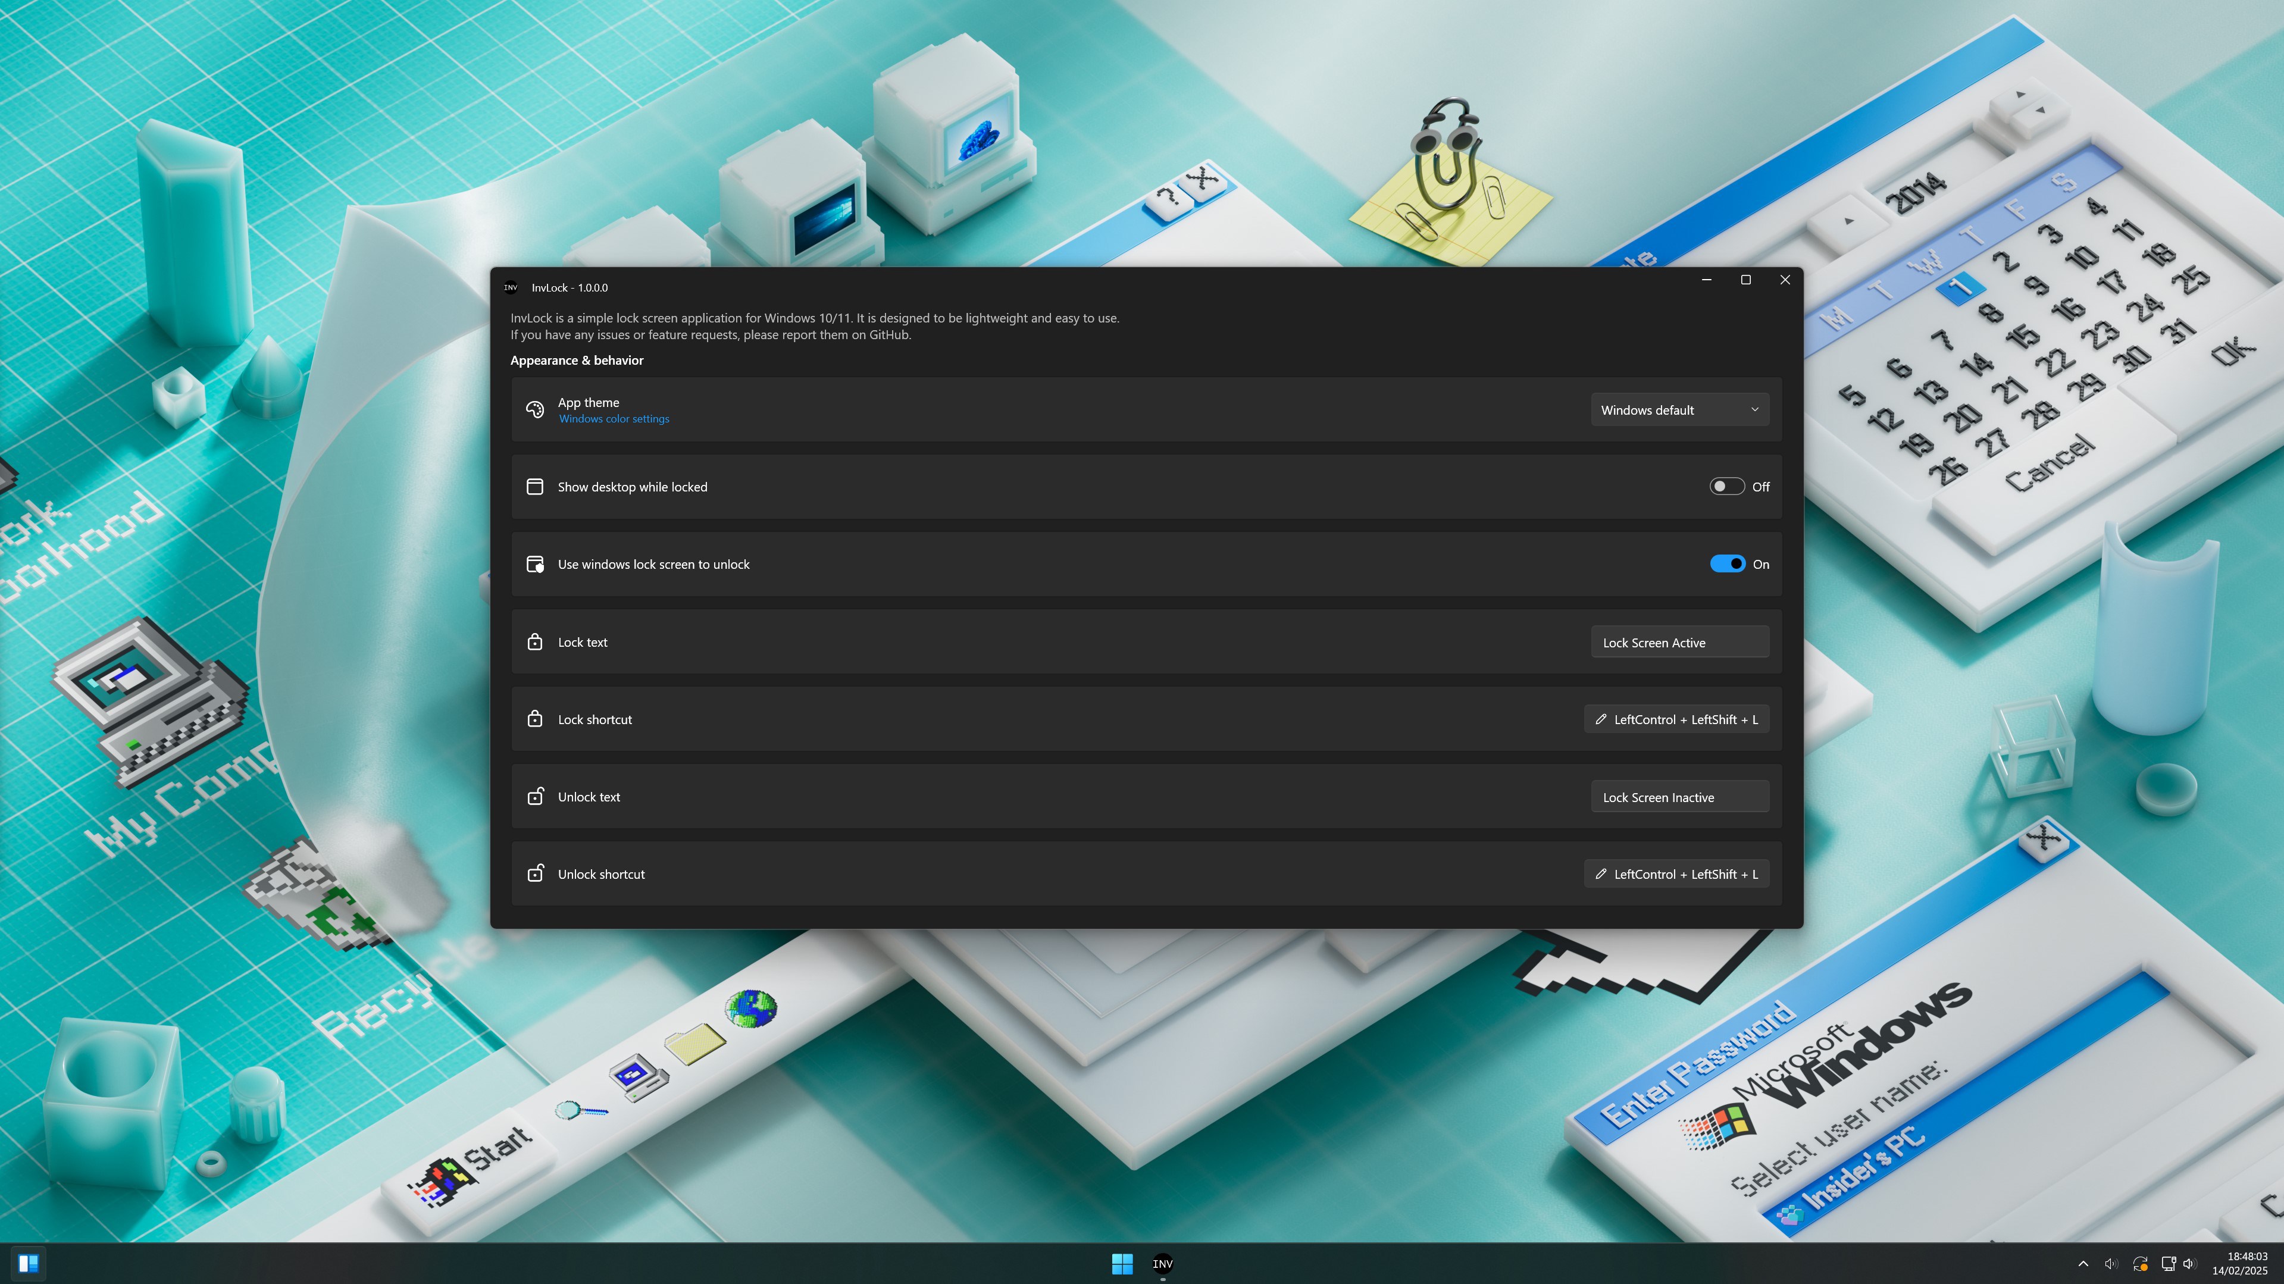The image size is (2284, 1284).
Task: Click the Show desktop window icon
Action: point(534,486)
